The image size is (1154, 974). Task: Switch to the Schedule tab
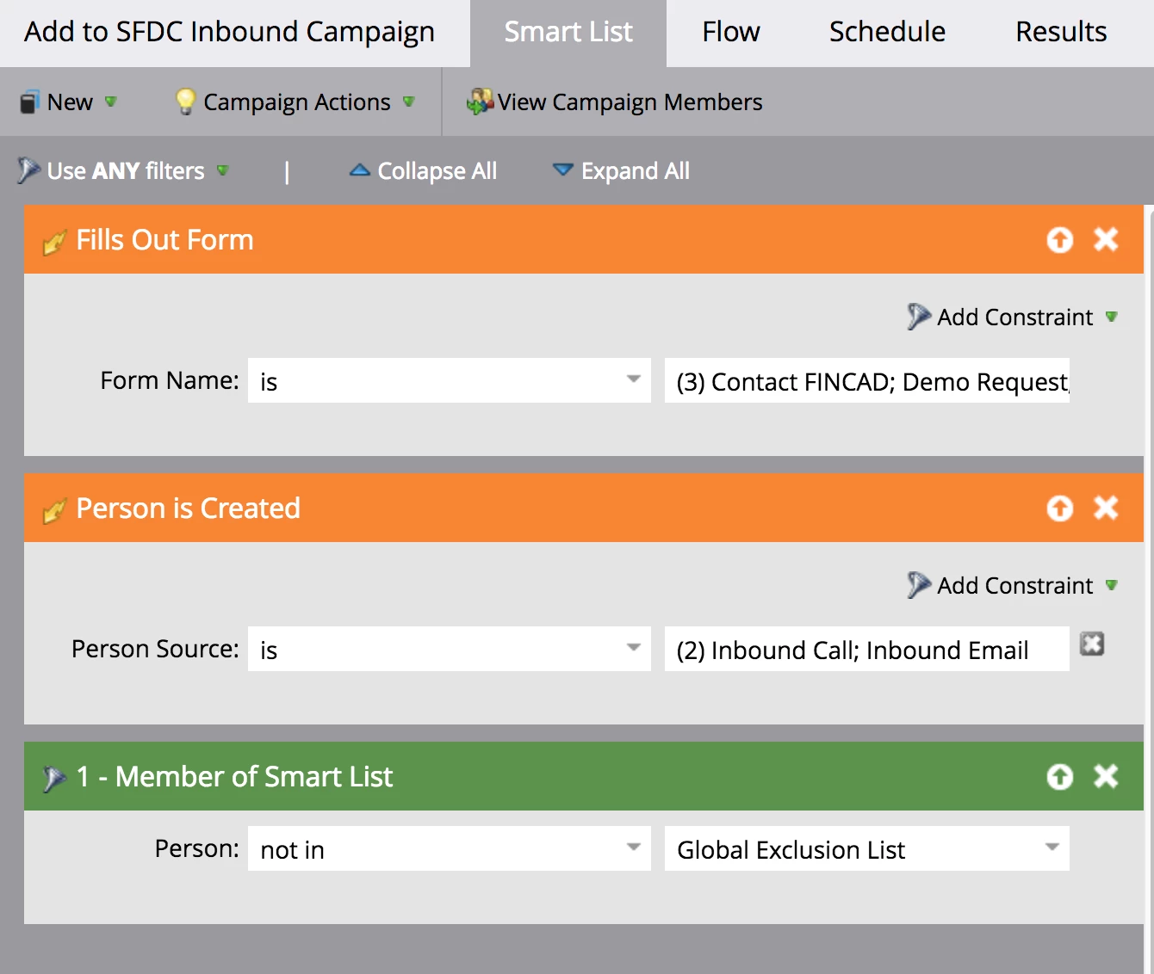(886, 33)
